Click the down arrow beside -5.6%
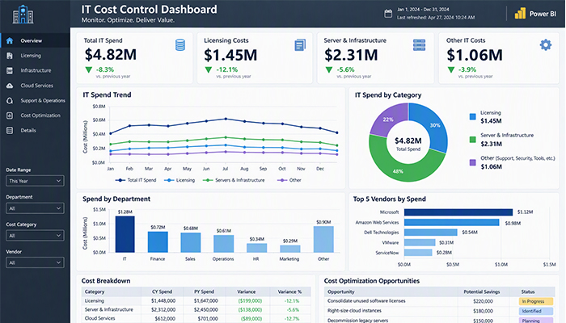 tap(328, 70)
